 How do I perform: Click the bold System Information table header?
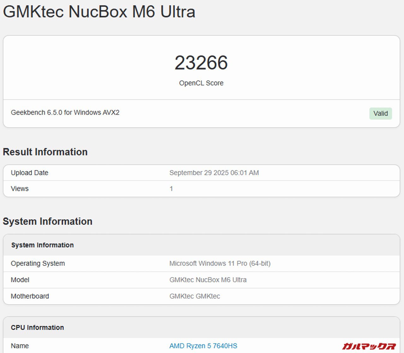42,245
